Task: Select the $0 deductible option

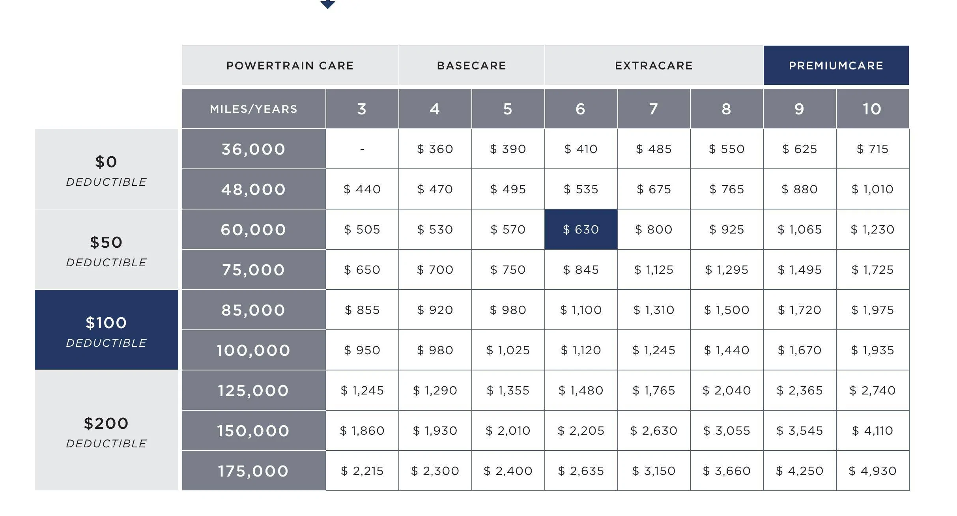Action: [x=107, y=169]
